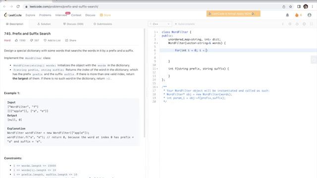Click the browser address bar URL
This screenshot has height=178, width=317.
(x=64, y=6)
